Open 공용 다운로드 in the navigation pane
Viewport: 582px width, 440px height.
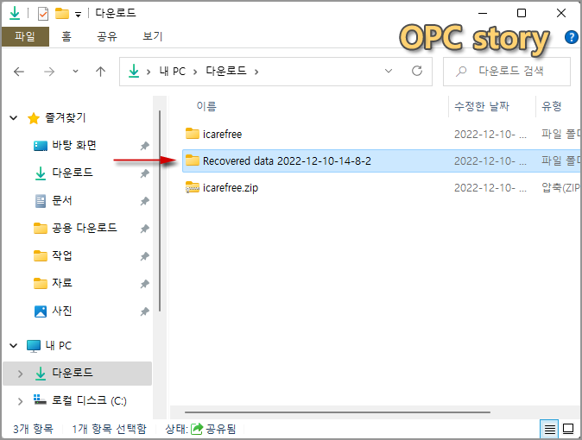(85, 228)
